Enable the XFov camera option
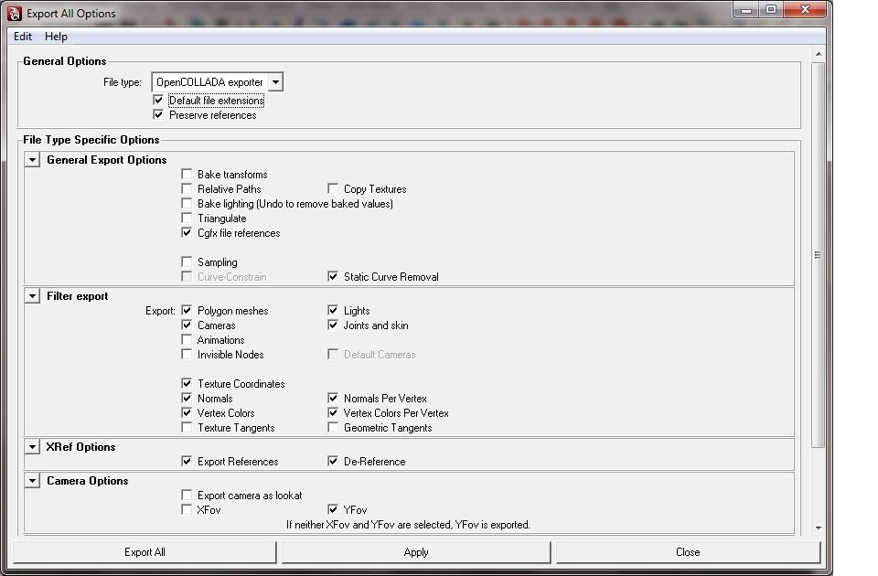 point(187,509)
